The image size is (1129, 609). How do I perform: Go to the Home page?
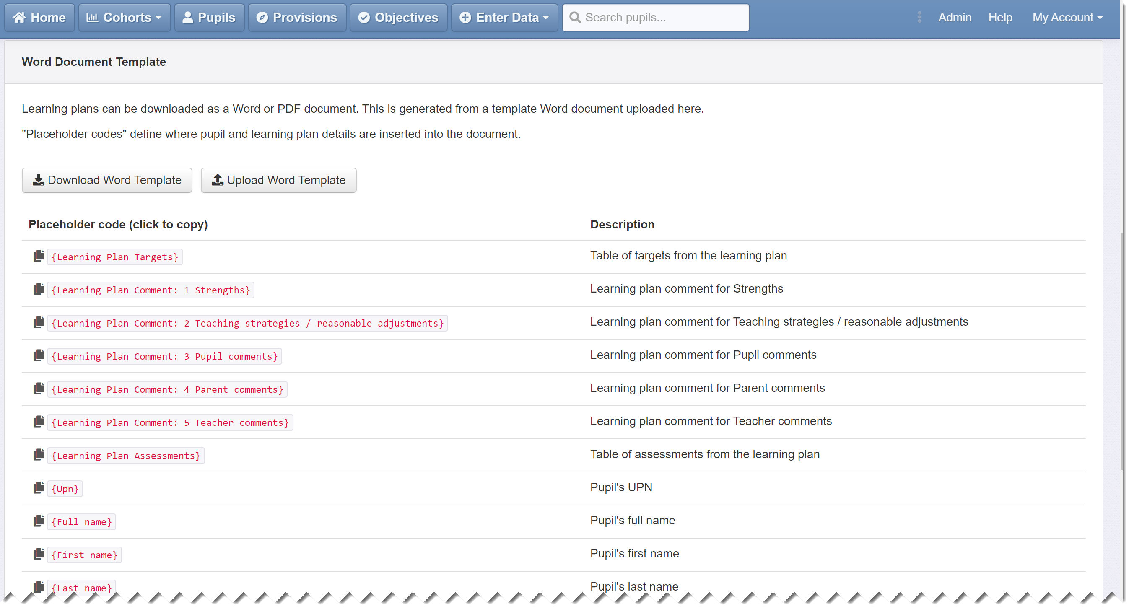tap(39, 18)
